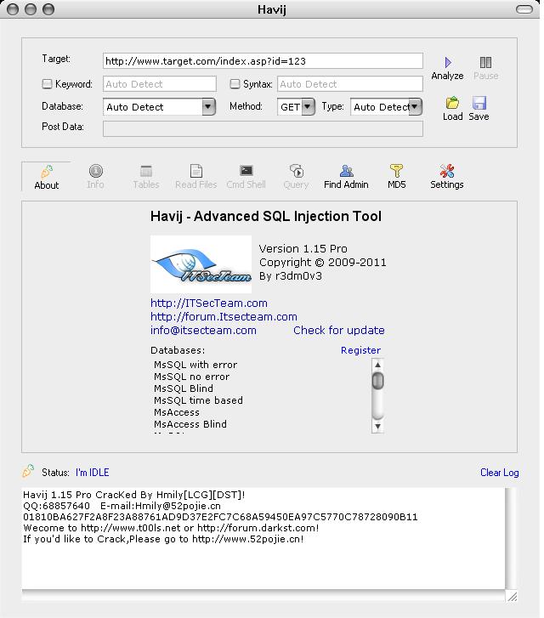Viewport: 544px width, 618px height.
Task: Select MsAccess Blind in list
Action: tap(190, 424)
